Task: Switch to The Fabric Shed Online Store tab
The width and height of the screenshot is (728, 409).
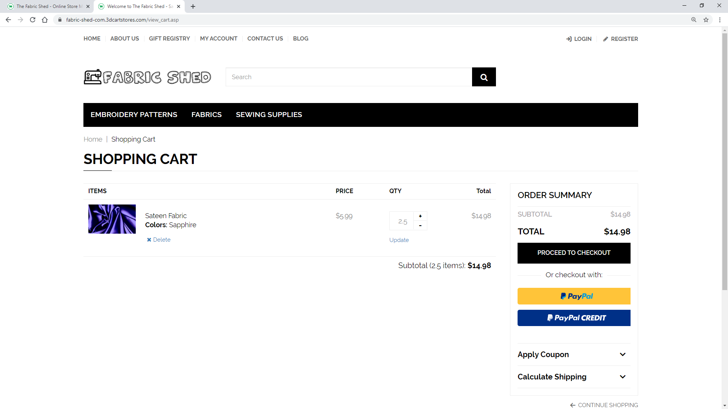Action: click(47, 6)
